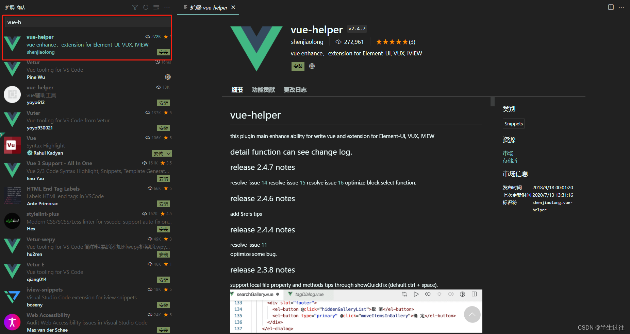The height and width of the screenshot is (334, 630).
Task: Select the Vuter extension row
Action: point(87,121)
